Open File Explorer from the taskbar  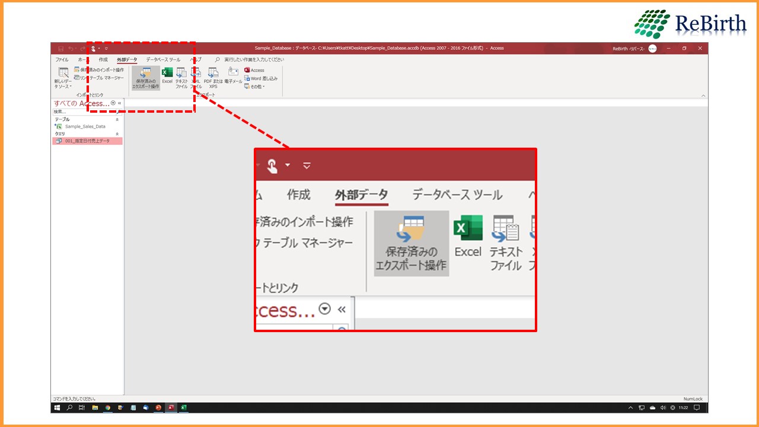[95, 408]
